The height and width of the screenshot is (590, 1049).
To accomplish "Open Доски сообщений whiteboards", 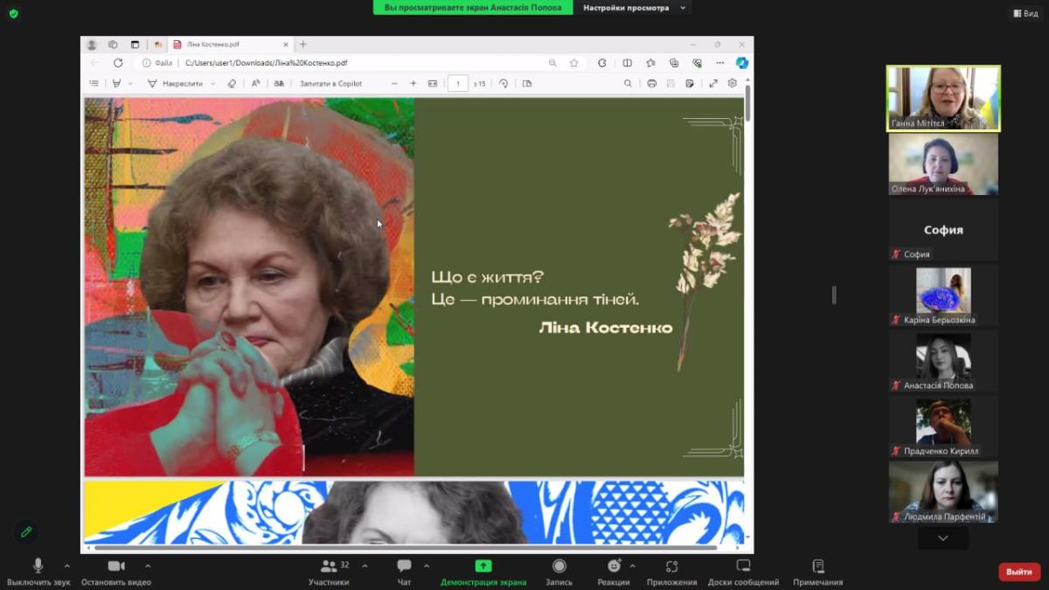I will tap(743, 566).
